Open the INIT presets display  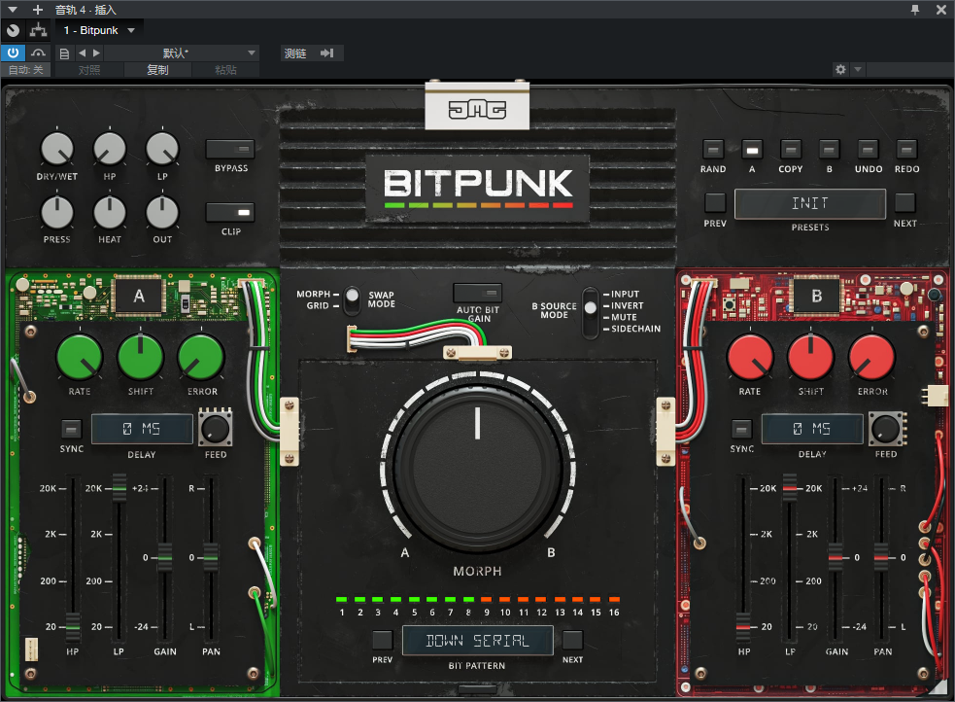click(x=810, y=203)
